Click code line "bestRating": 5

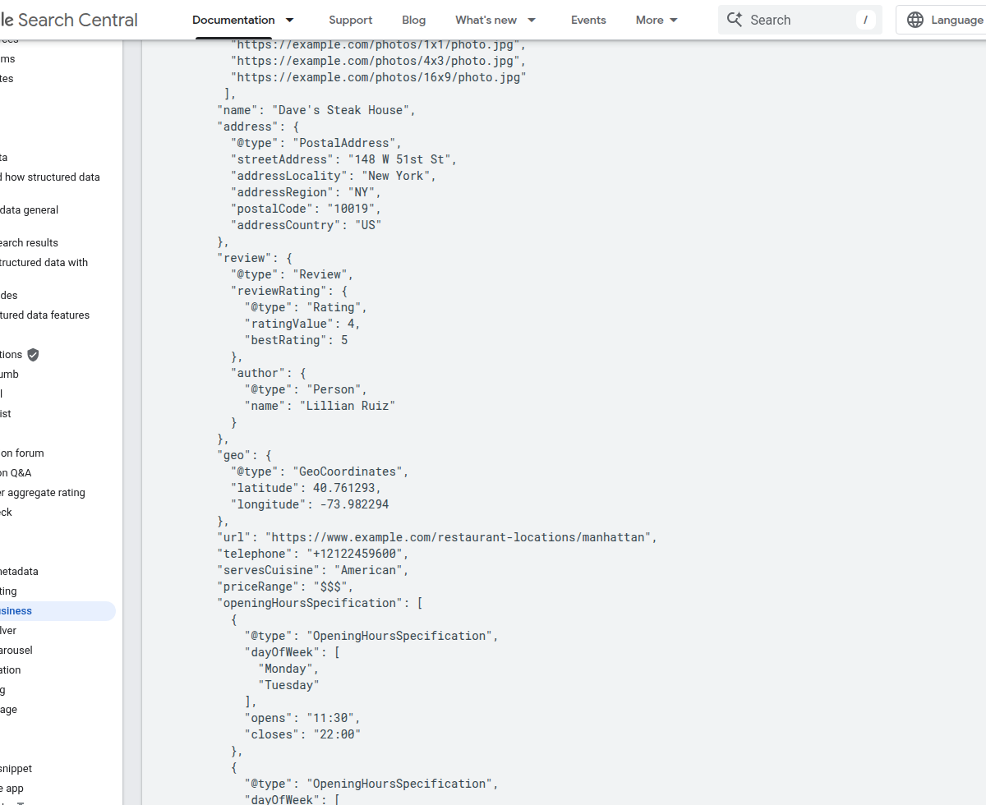pyautogui.click(x=296, y=340)
